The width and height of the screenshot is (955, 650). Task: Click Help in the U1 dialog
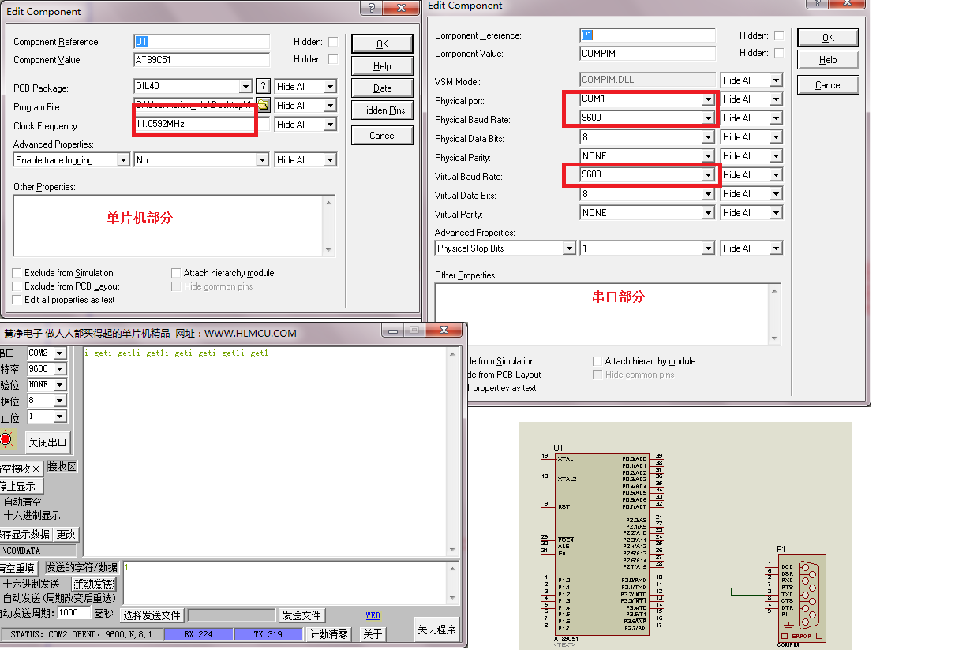(x=382, y=66)
